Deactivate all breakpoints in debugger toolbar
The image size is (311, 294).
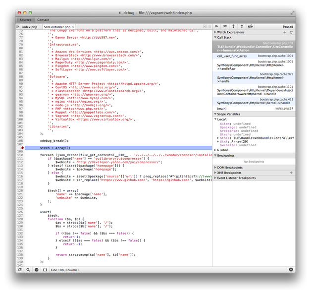point(251,26)
